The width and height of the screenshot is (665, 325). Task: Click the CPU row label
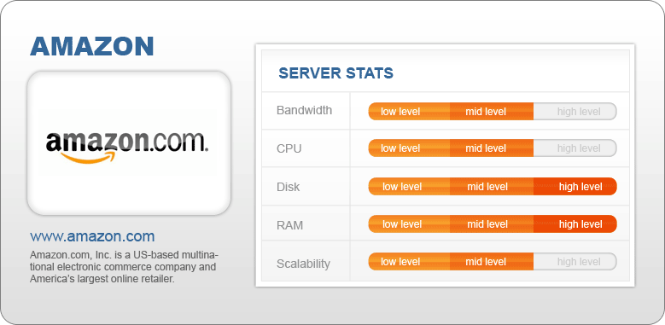pyautogui.click(x=289, y=149)
